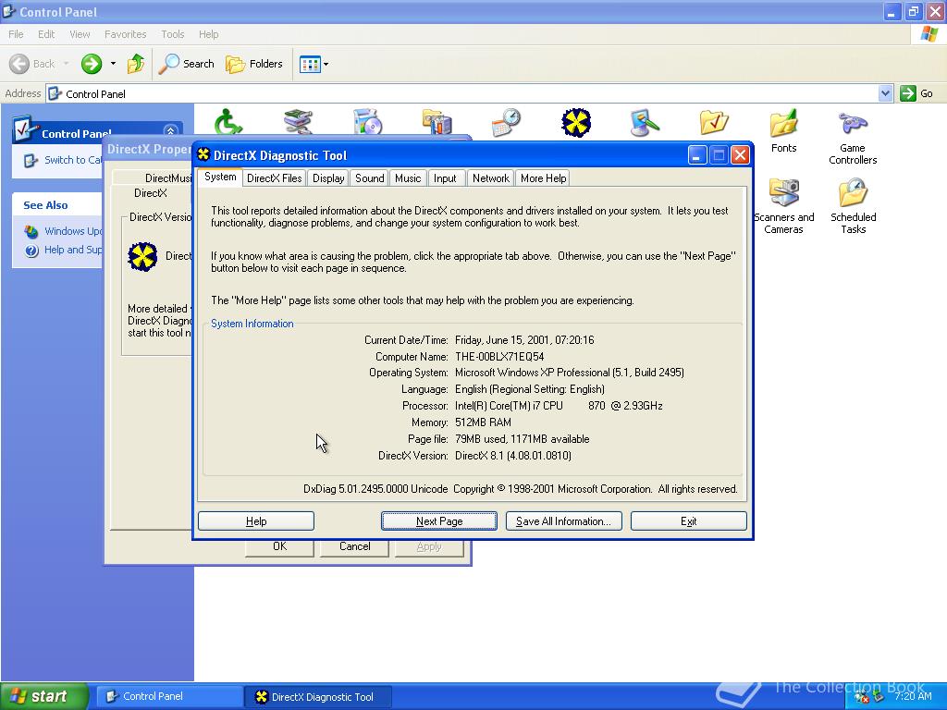Click DirectX Diagnostic Tool taskbar button
947x710 pixels.
pyautogui.click(x=319, y=697)
